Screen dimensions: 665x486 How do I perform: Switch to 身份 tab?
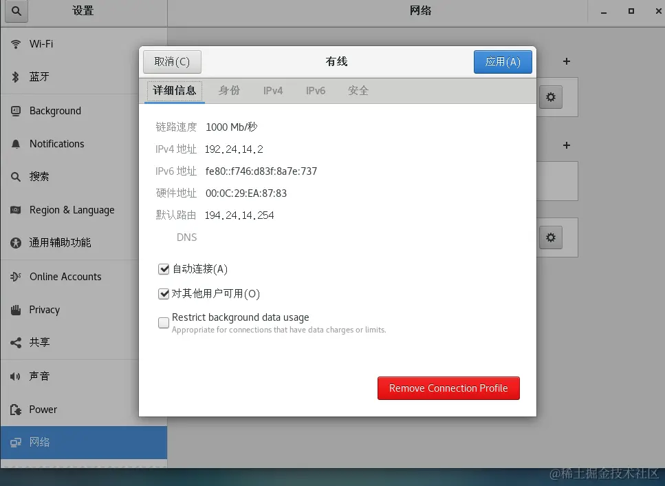(230, 90)
